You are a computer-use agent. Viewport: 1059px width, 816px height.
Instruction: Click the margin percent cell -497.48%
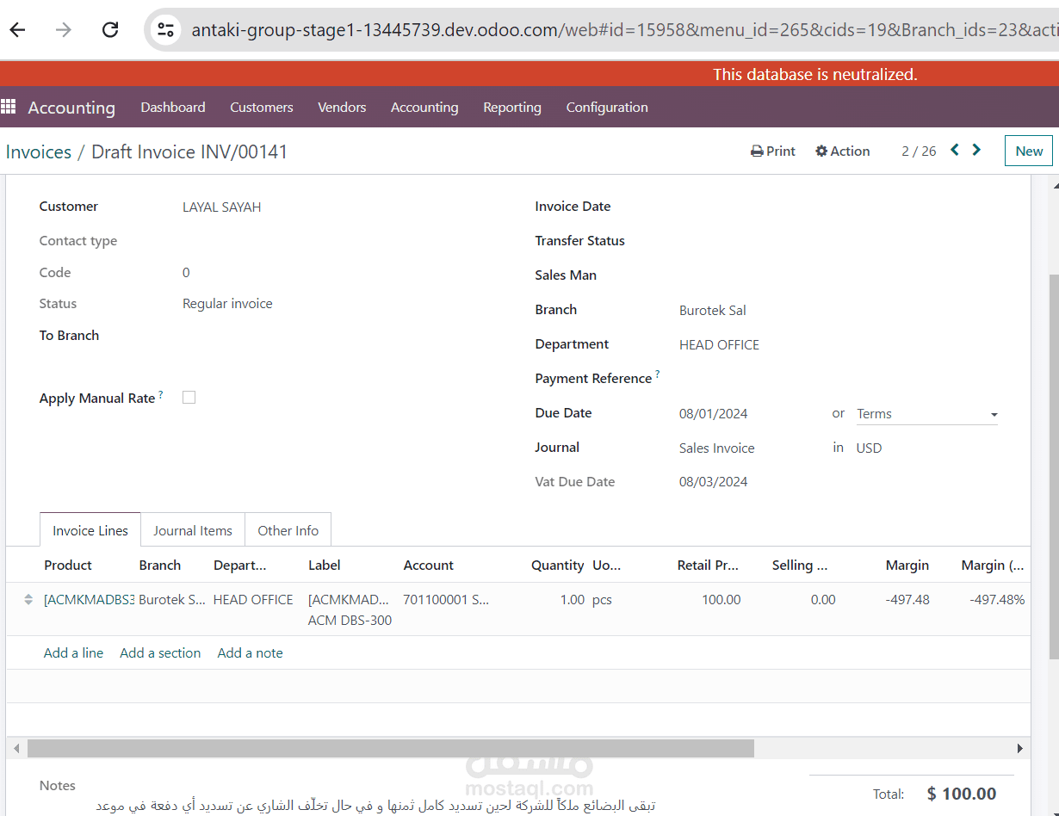(997, 599)
